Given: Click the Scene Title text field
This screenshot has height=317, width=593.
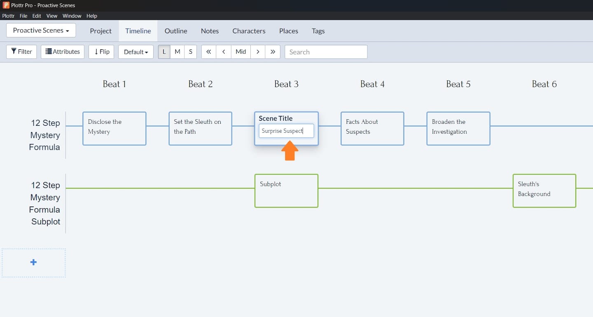Looking at the screenshot, I should click(x=286, y=131).
